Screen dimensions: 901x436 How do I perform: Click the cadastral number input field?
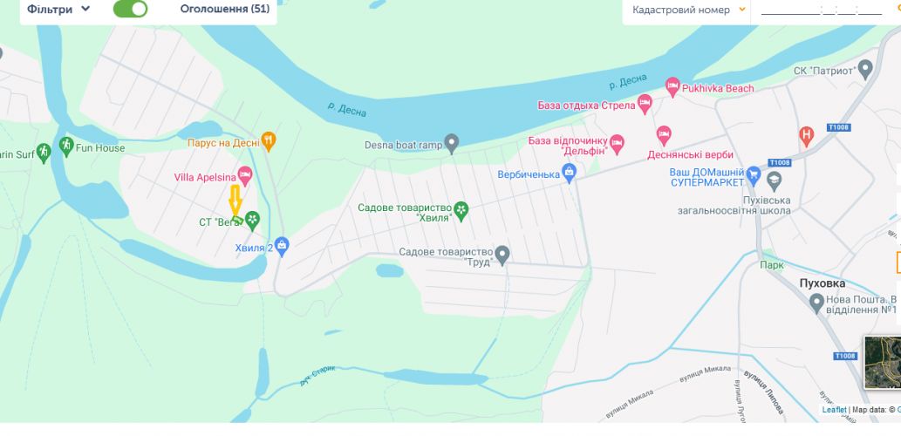(x=822, y=10)
